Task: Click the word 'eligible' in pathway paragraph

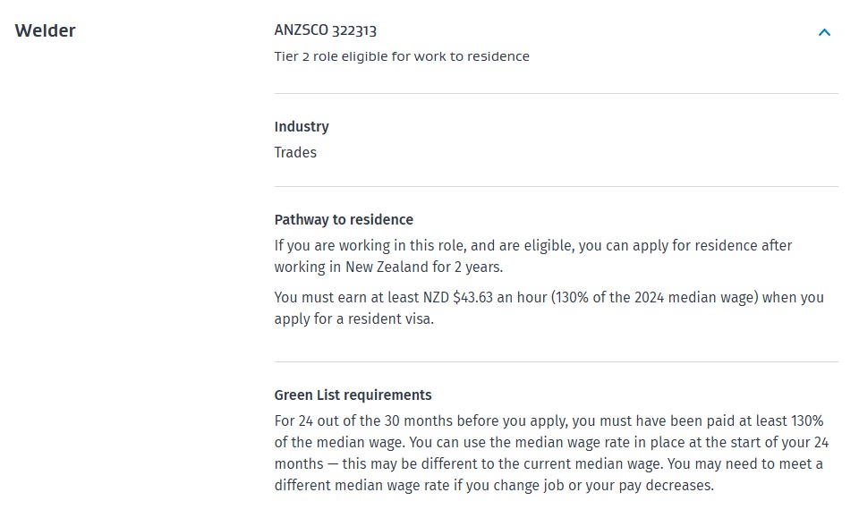Action: point(549,245)
